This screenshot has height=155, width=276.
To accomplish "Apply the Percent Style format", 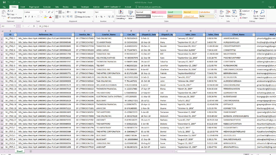I will tap(101, 17).
